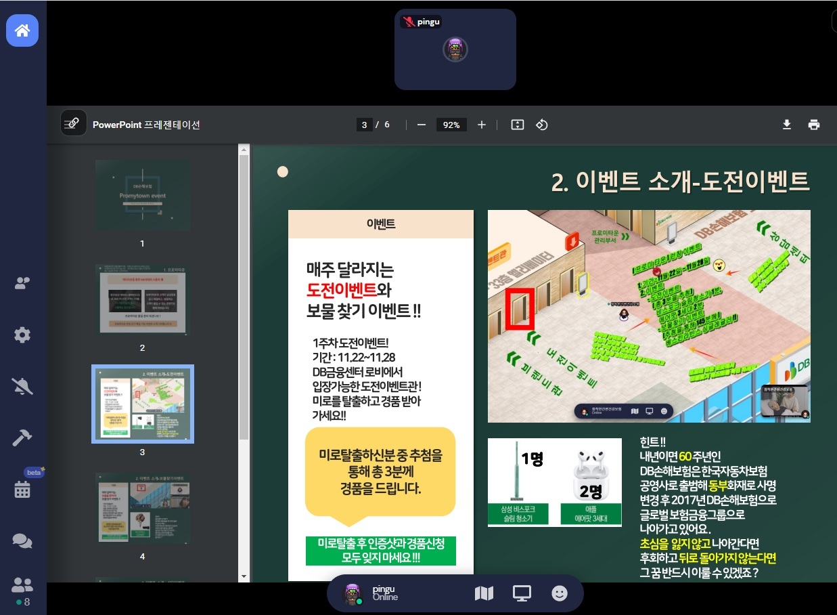837x615 pixels.
Task: Click the pingu Online status label
Action: (x=385, y=593)
